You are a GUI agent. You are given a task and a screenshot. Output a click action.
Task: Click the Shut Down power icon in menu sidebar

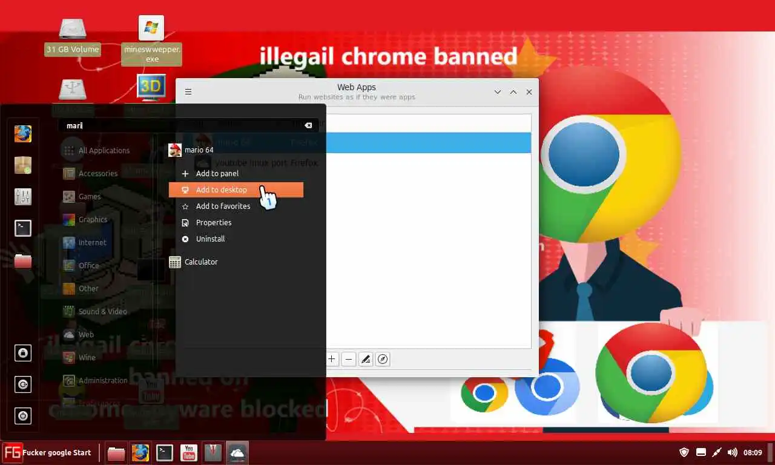23,416
